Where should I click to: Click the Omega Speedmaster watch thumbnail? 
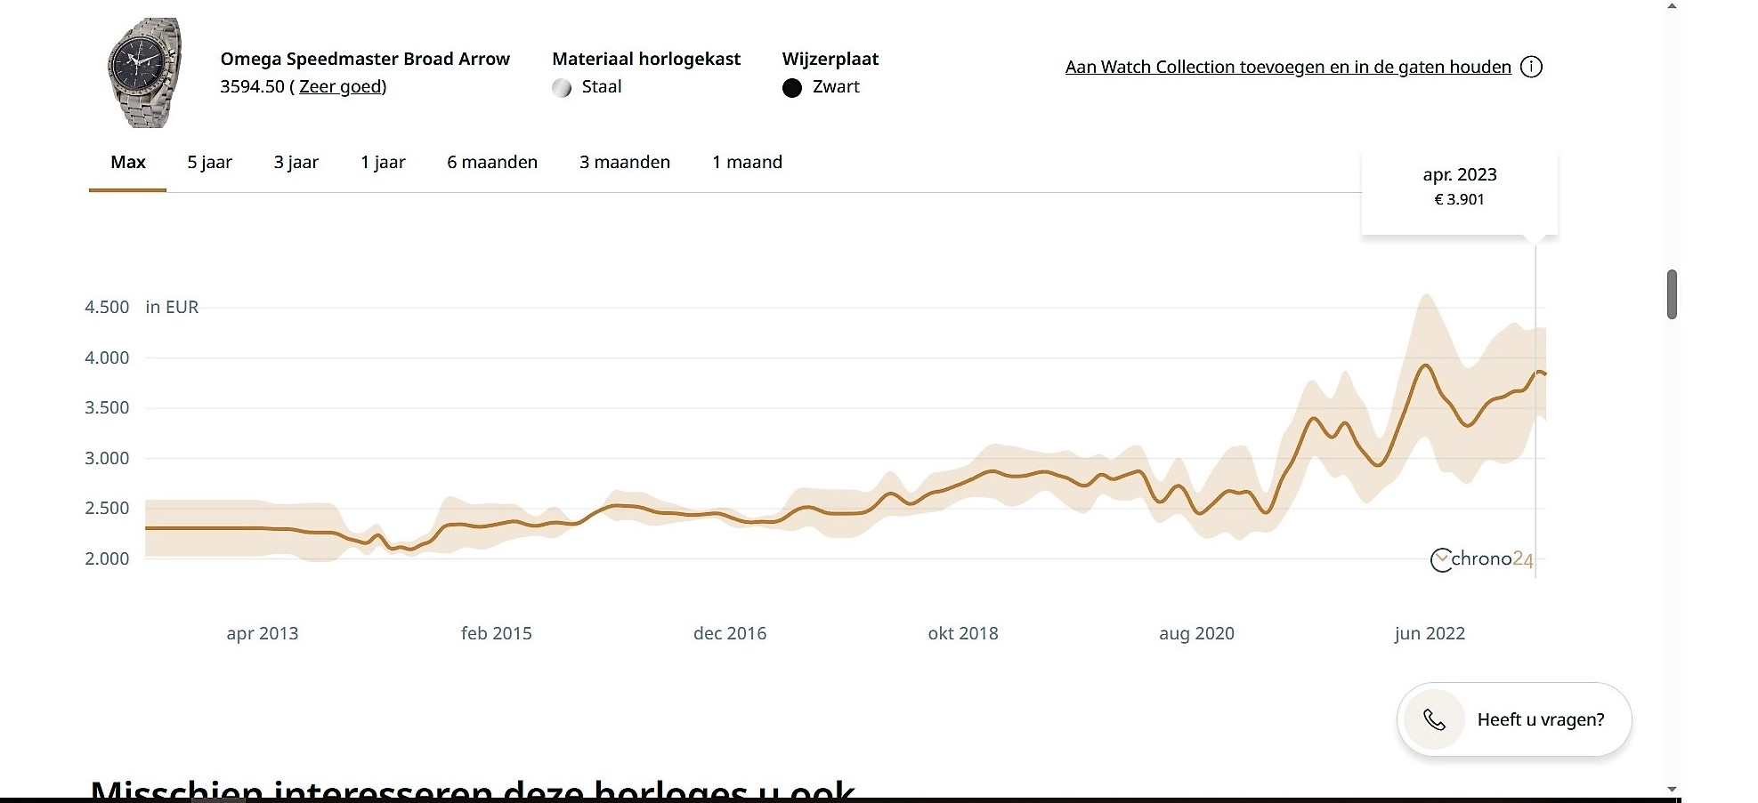click(144, 73)
